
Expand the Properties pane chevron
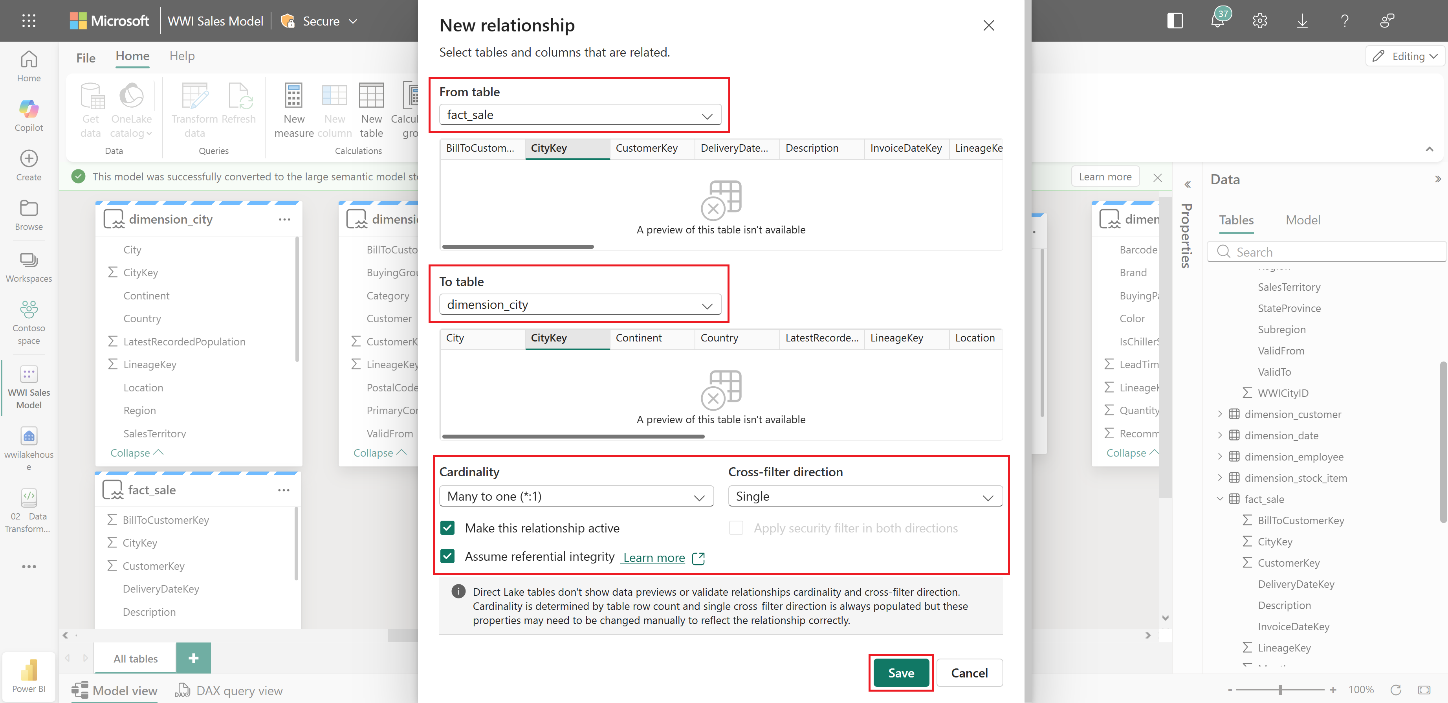click(1187, 184)
